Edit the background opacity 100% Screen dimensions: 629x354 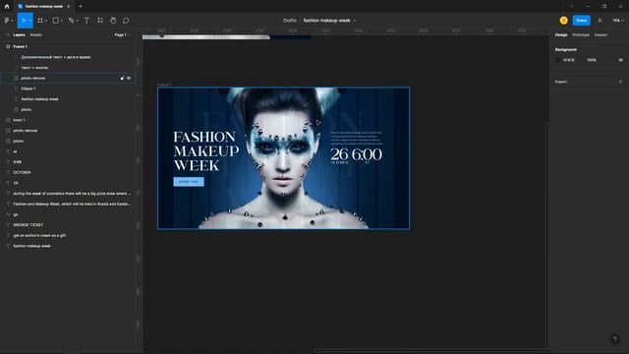tap(592, 60)
